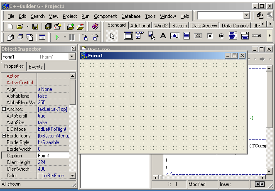
Task: Click the View Form icon
Action: point(20,37)
